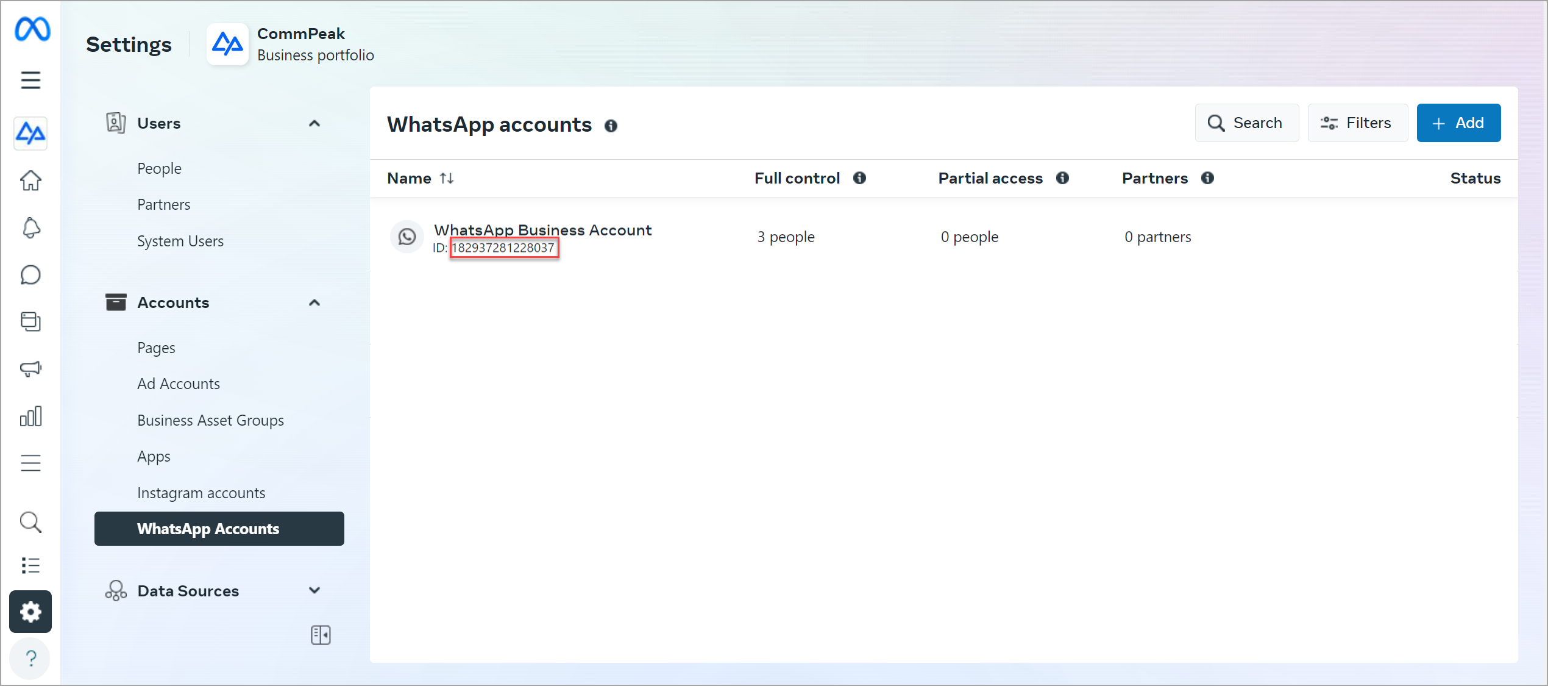This screenshot has width=1548, height=686.
Task: Open System Users menu item
Action: click(180, 241)
